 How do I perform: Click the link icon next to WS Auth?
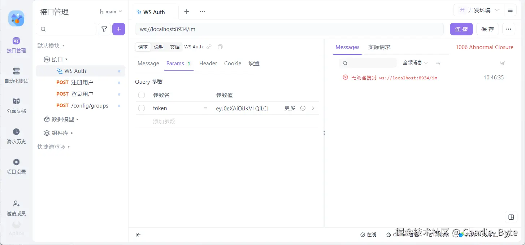click(209, 47)
